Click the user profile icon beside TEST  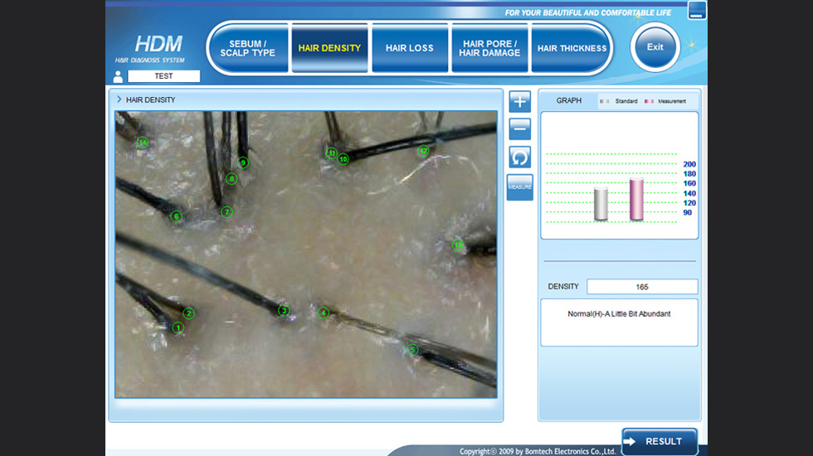pyautogui.click(x=118, y=76)
